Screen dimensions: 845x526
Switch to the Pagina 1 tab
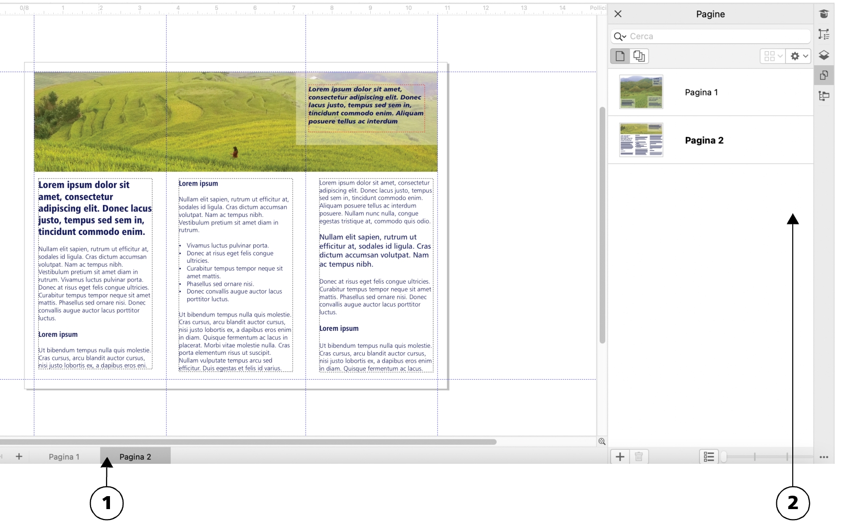[64, 457]
